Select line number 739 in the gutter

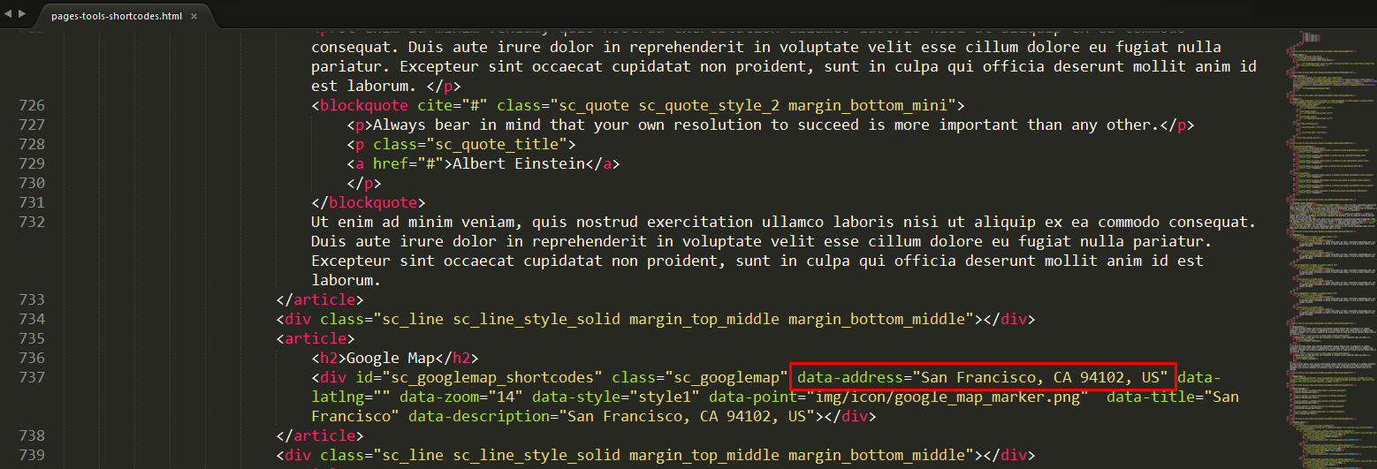(31, 455)
